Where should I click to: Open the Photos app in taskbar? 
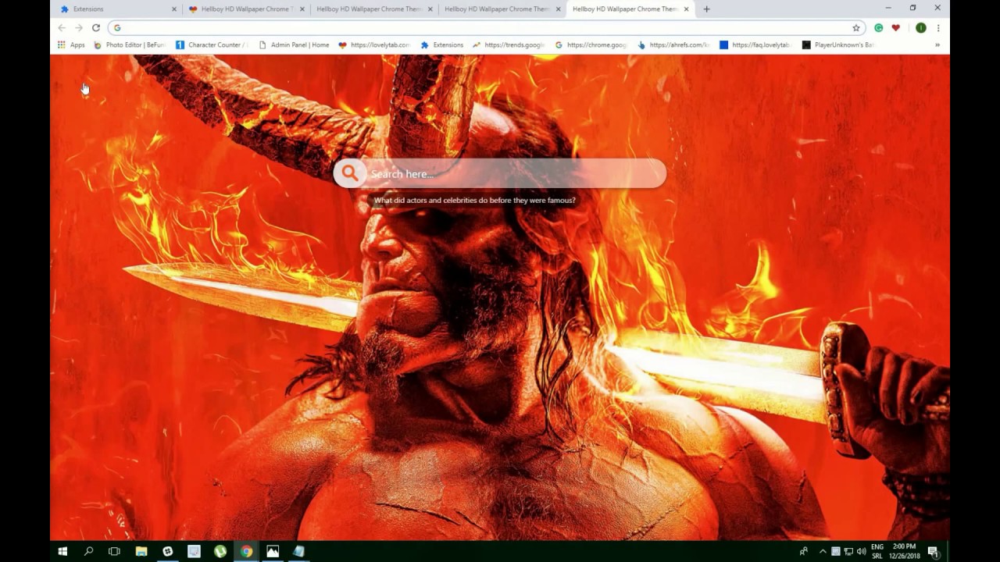tap(273, 551)
